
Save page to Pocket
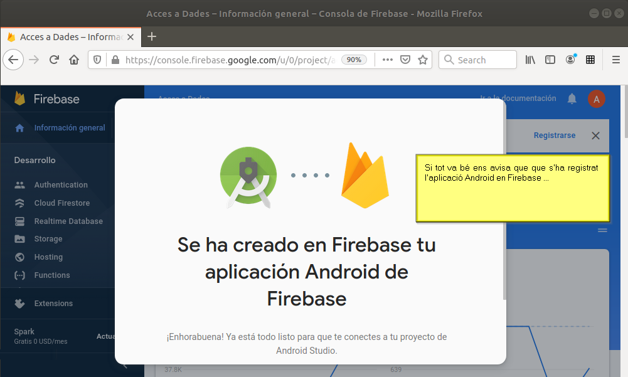(405, 60)
